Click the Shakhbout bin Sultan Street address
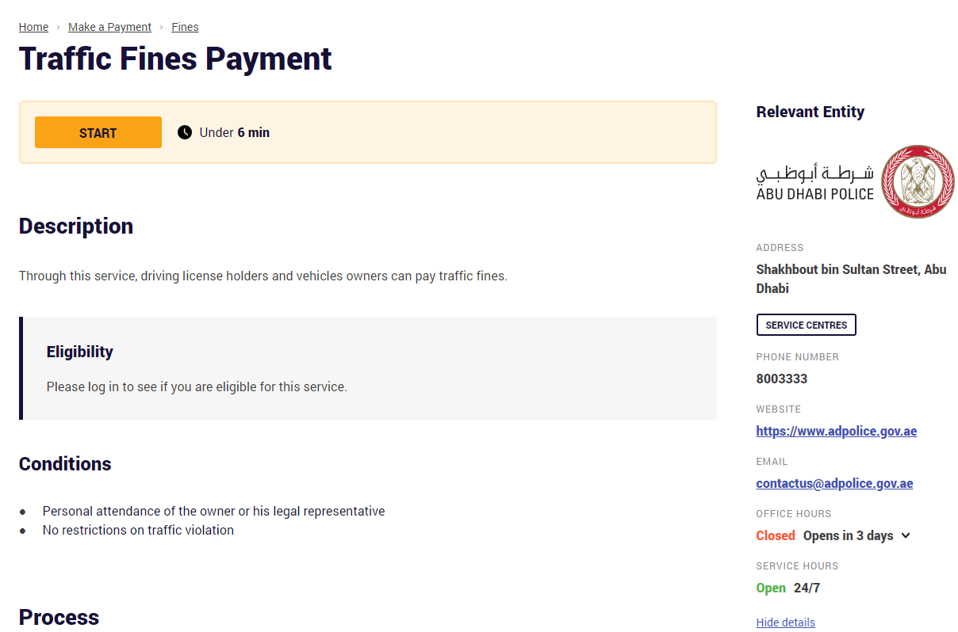 coord(851,279)
